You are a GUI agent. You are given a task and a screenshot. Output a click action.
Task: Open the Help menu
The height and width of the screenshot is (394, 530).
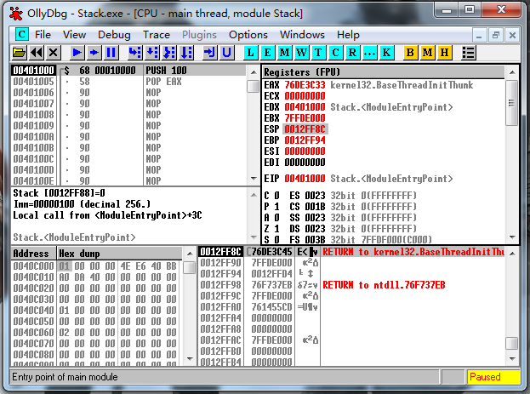348,35
